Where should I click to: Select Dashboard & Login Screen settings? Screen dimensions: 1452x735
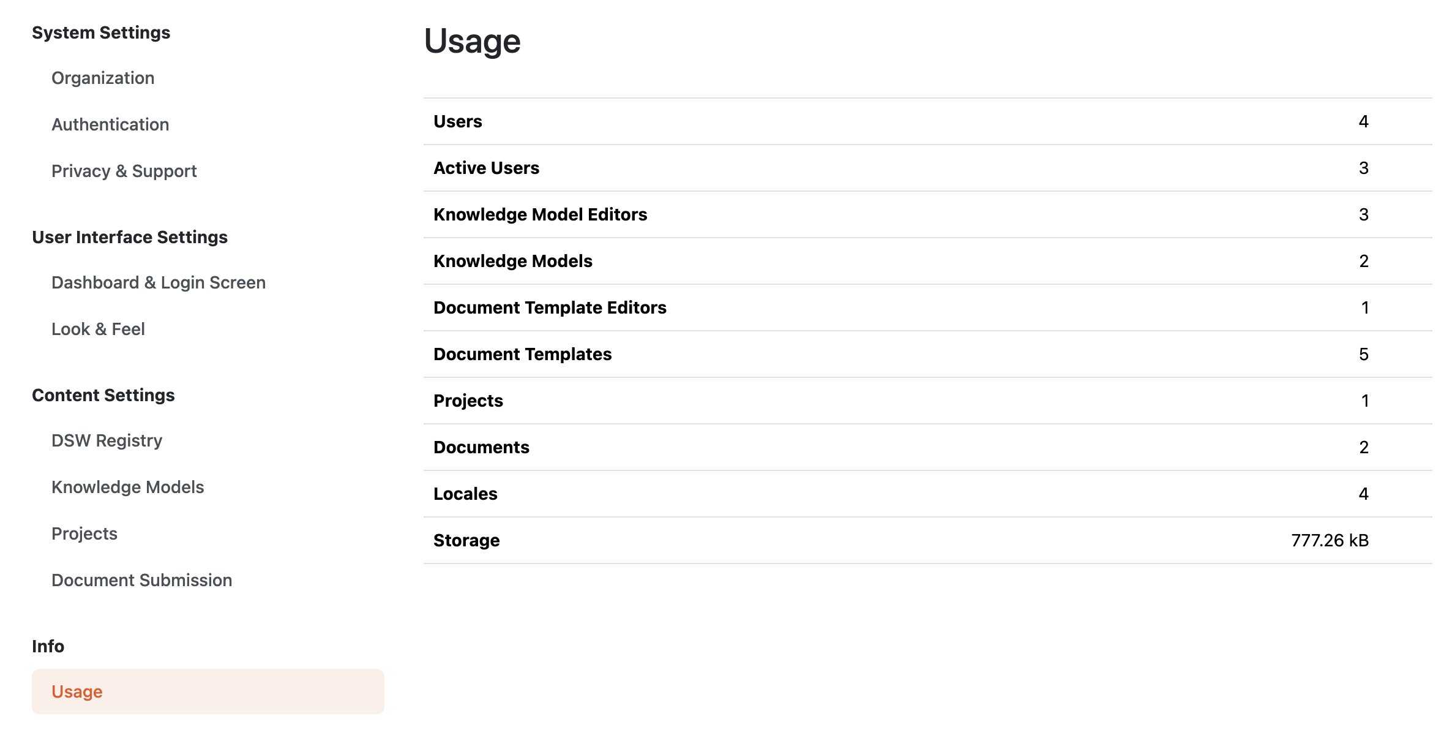tap(159, 283)
